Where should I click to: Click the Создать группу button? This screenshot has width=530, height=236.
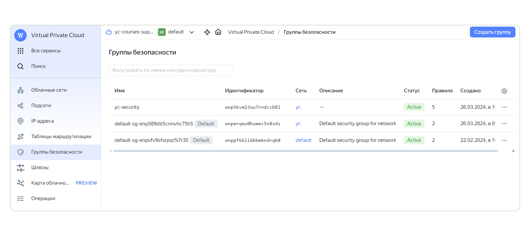click(493, 32)
